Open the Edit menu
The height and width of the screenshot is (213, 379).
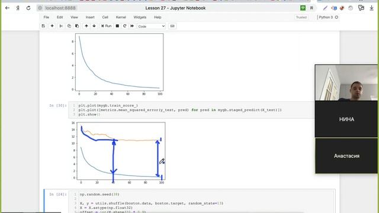[x=60, y=17]
